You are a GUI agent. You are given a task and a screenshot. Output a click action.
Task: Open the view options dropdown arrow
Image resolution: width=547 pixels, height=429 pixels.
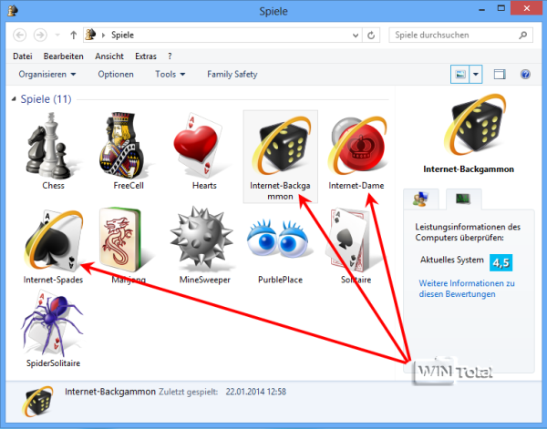[x=476, y=74]
